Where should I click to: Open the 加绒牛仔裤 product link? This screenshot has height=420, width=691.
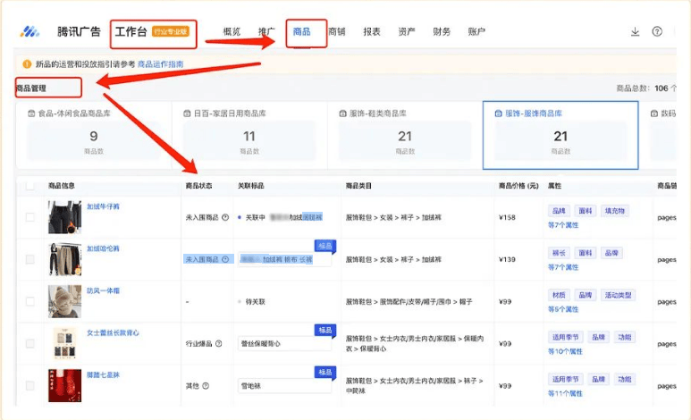pos(103,206)
